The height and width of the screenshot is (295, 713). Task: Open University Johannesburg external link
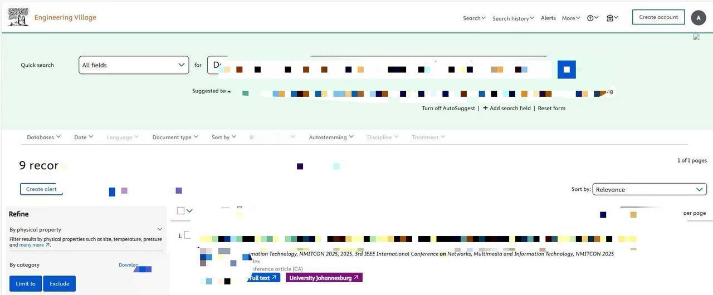[324, 278]
